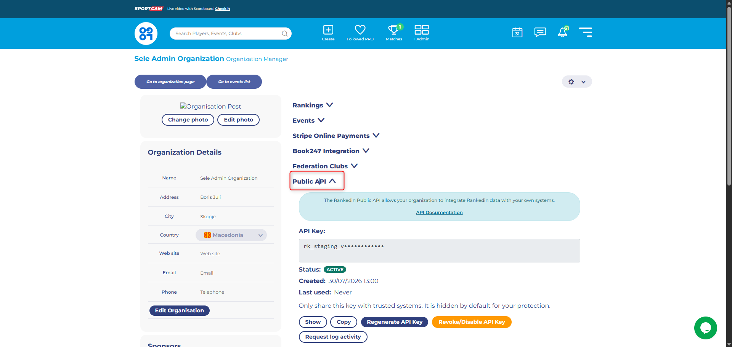Click the SportCam logo
The height and width of the screenshot is (347, 732).
pyautogui.click(x=149, y=8)
